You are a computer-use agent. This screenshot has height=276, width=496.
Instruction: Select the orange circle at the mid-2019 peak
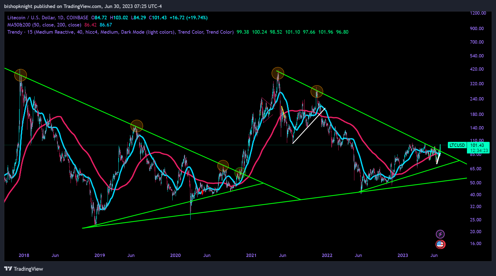click(x=137, y=126)
